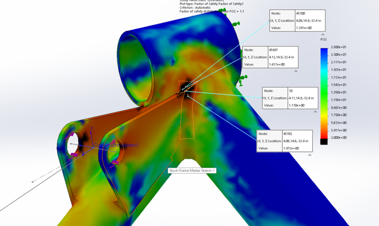379x226 pixels.
Task: Click legend value 5.833e+00
Action: point(338,123)
